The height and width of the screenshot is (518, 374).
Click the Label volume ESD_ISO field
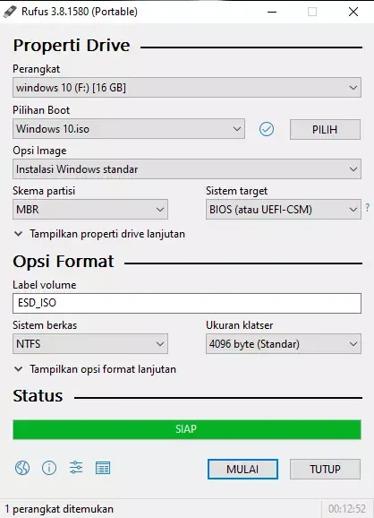187,303
